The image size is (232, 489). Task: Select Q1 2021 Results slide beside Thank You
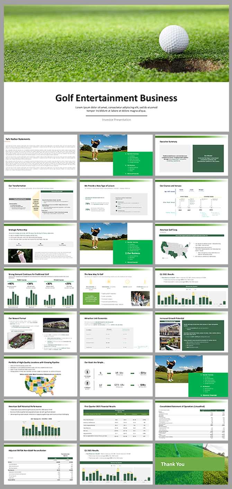coord(116,464)
